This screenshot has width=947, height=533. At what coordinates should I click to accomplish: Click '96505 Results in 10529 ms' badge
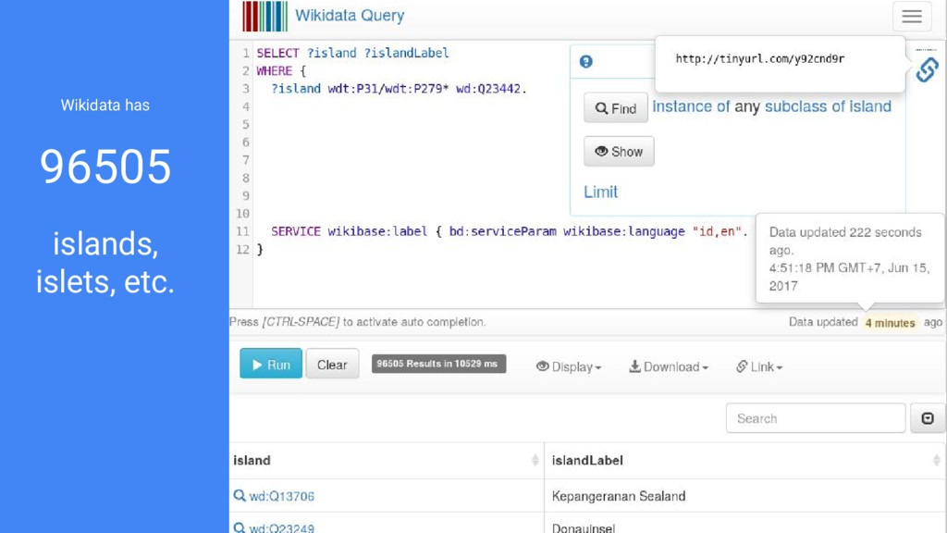438,364
